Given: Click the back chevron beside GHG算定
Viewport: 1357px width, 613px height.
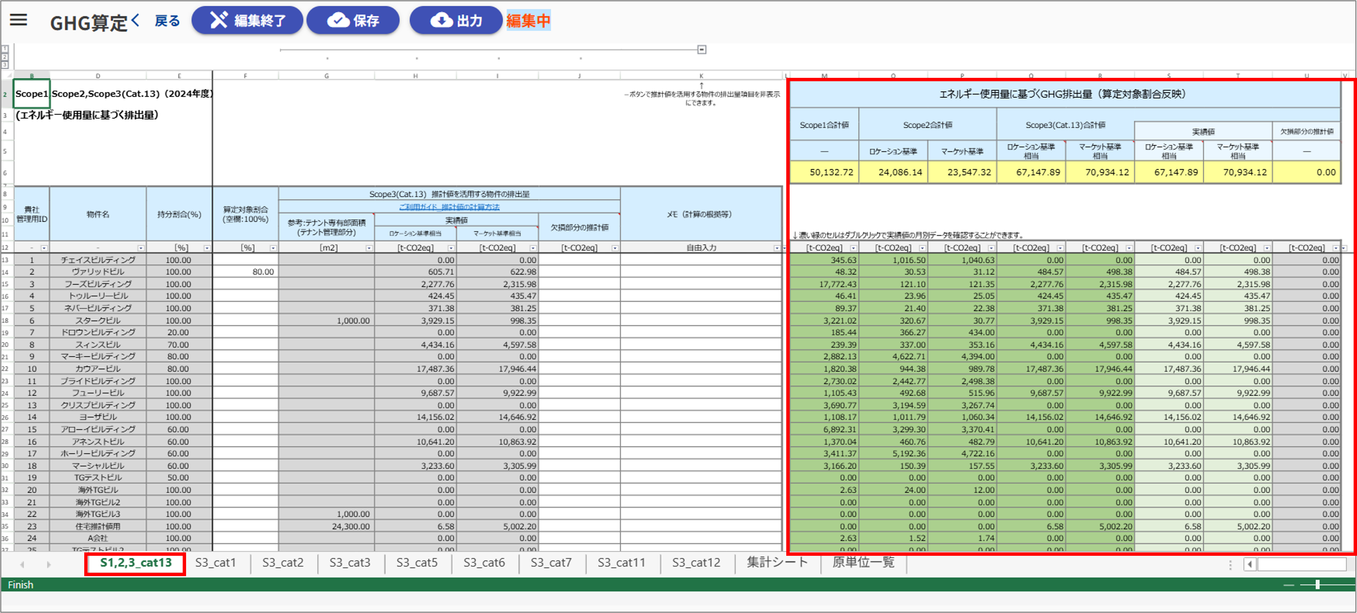Looking at the screenshot, I should coord(136,20).
